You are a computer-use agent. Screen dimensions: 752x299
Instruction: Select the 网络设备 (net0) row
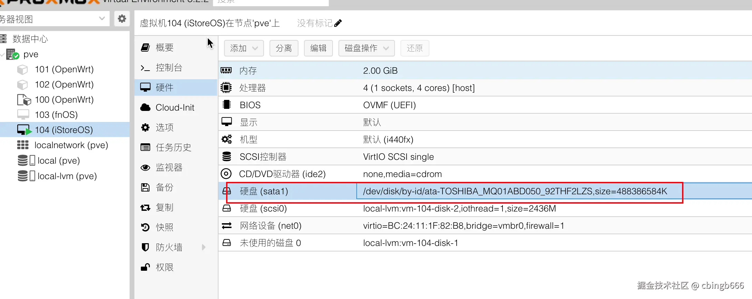(485, 226)
